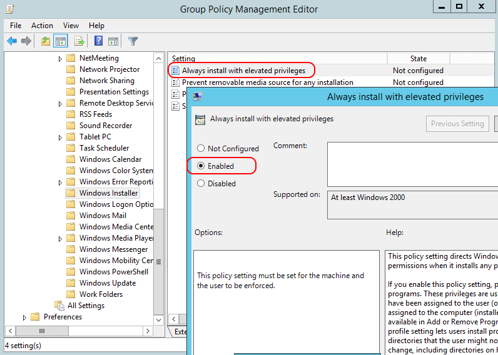The image size is (498, 355).
Task: Expand the NetMeeting tree node
Action: (x=61, y=58)
